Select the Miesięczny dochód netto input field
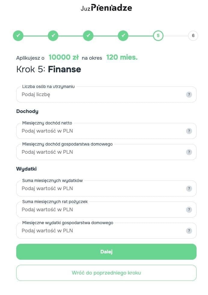 coord(90,131)
